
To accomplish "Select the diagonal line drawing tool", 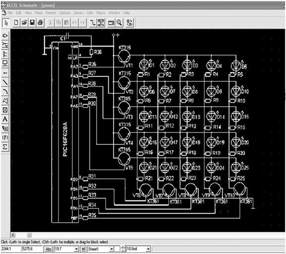I will (x=5, y=82).
